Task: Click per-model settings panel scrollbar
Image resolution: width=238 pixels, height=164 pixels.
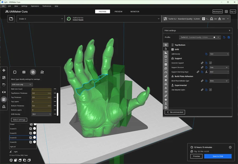Action: [x=58, y=104]
